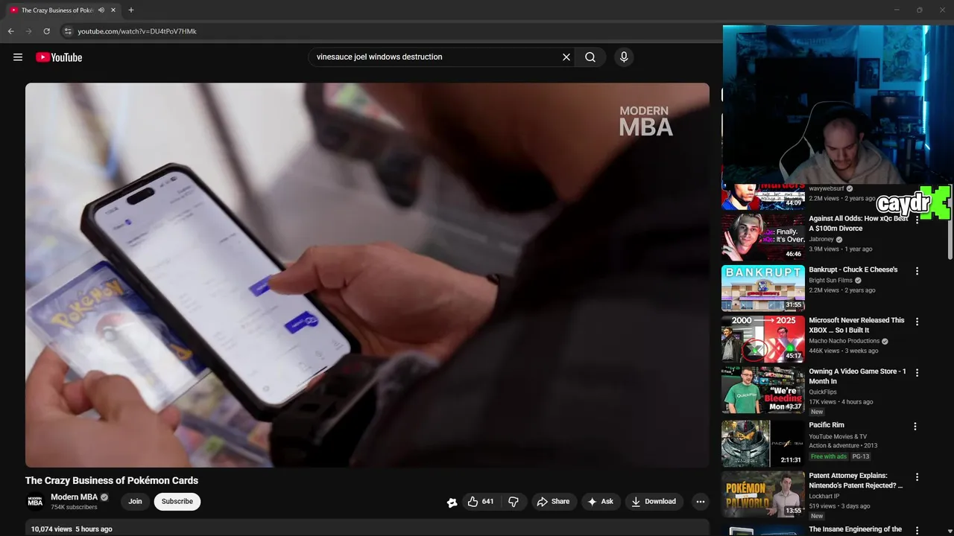Open 'Patent Attorney Explains' video title

(856, 480)
